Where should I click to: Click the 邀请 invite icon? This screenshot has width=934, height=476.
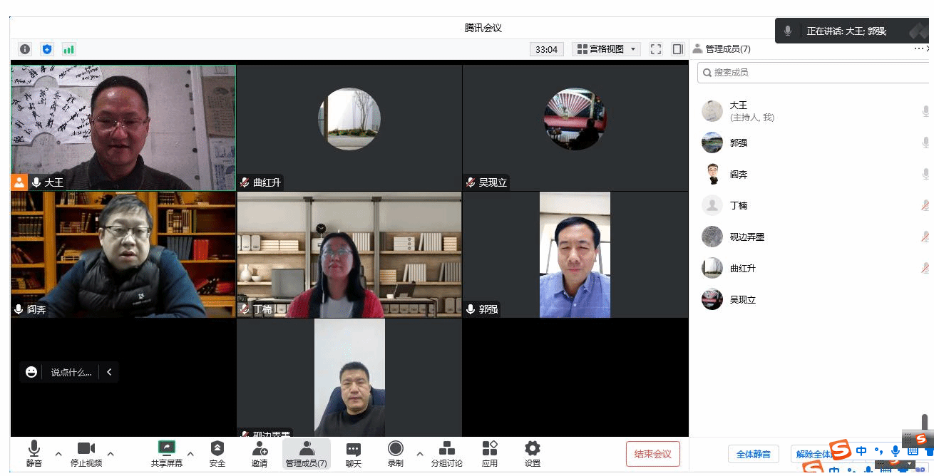coord(260,452)
